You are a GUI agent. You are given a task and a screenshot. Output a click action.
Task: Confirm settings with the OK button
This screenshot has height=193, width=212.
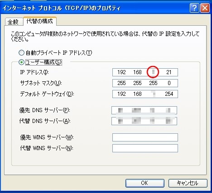click(145, 183)
